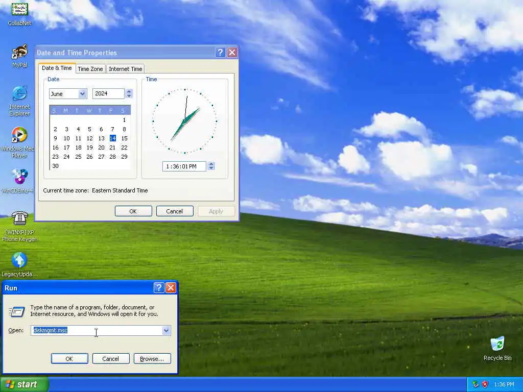
Task: Close the Date and Time Properties window
Action: pos(232,53)
